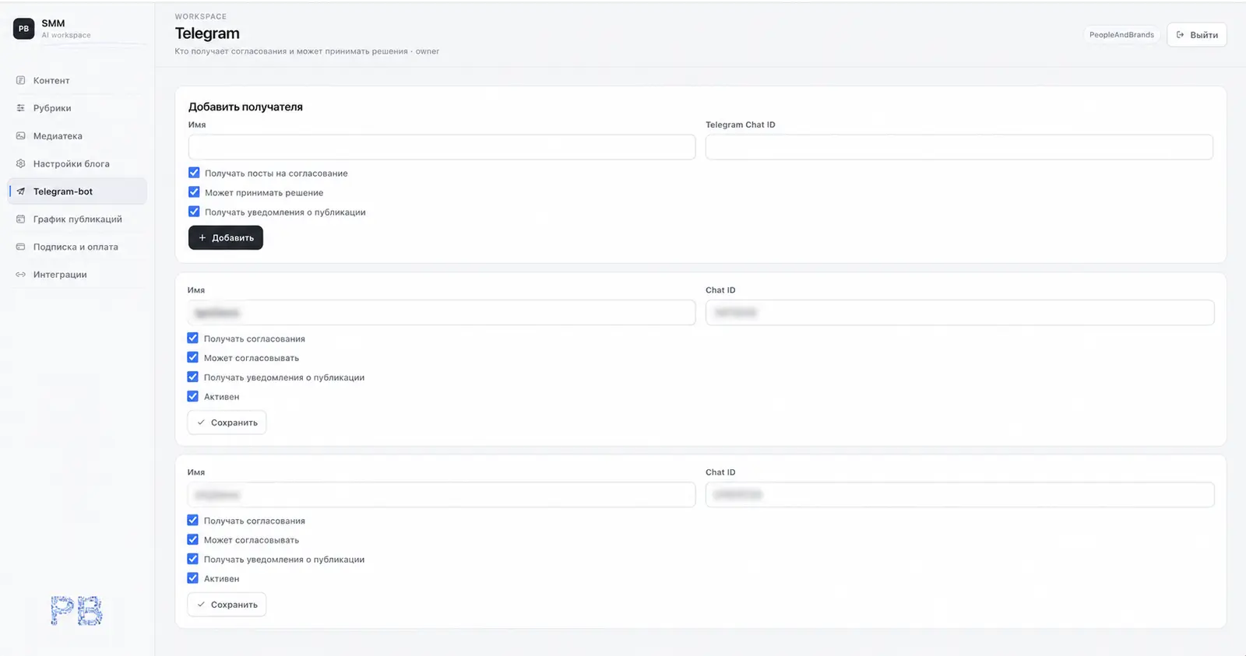Toggle new recipient's publication notifications checkbox
1246x656 pixels.
pyautogui.click(x=194, y=212)
